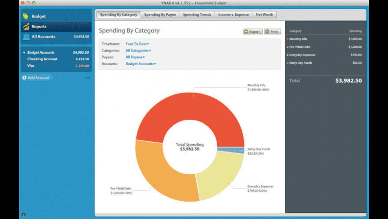The width and height of the screenshot is (388, 219).
Task: Switch to the Spending By Payee tab
Action: [160, 15]
